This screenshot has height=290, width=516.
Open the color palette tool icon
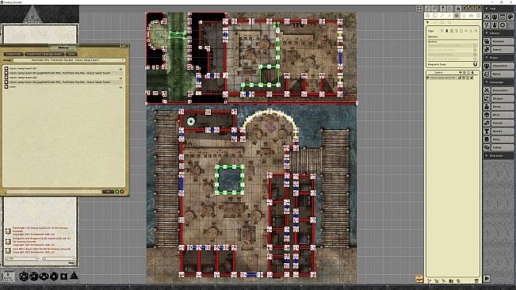tap(510, 17)
